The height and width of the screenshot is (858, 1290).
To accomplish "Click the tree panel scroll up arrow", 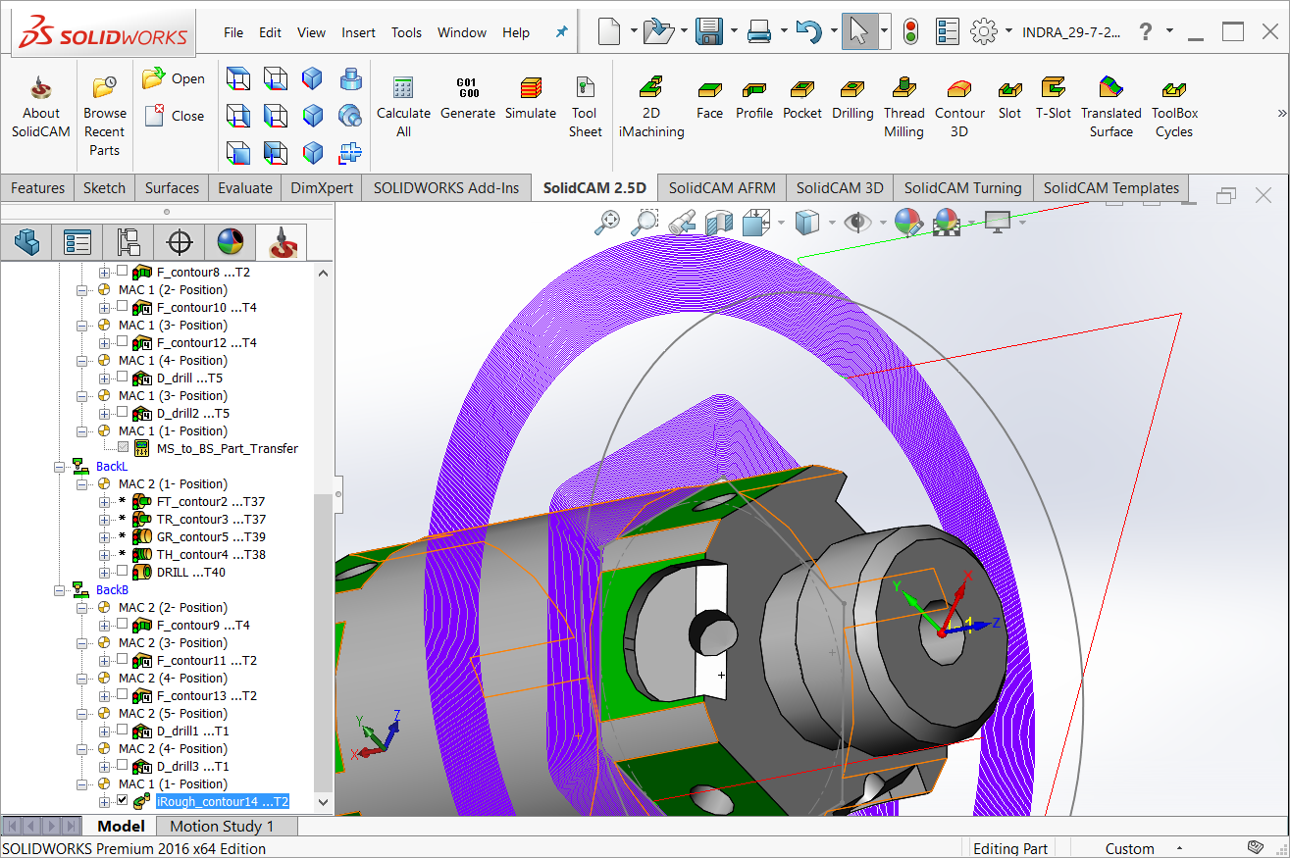I will pos(325,273).
